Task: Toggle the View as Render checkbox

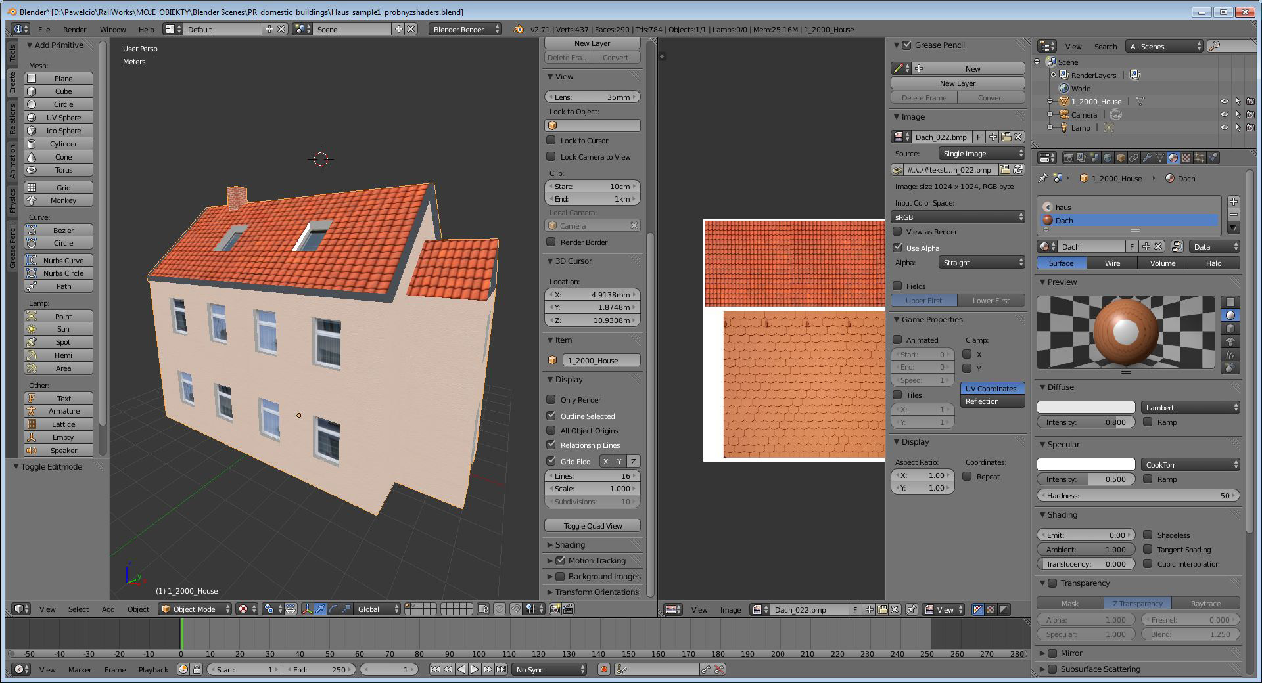Action: 897,231
